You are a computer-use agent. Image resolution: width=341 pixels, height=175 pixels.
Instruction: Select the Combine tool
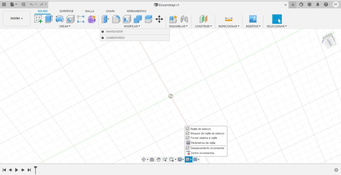click(x=138, y=19)
